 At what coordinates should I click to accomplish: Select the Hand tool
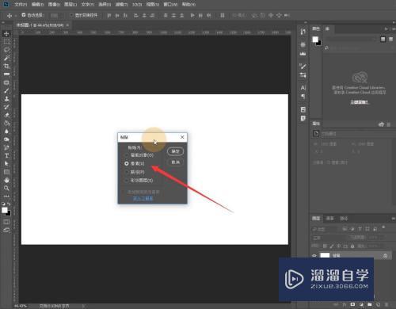point(6,180)
